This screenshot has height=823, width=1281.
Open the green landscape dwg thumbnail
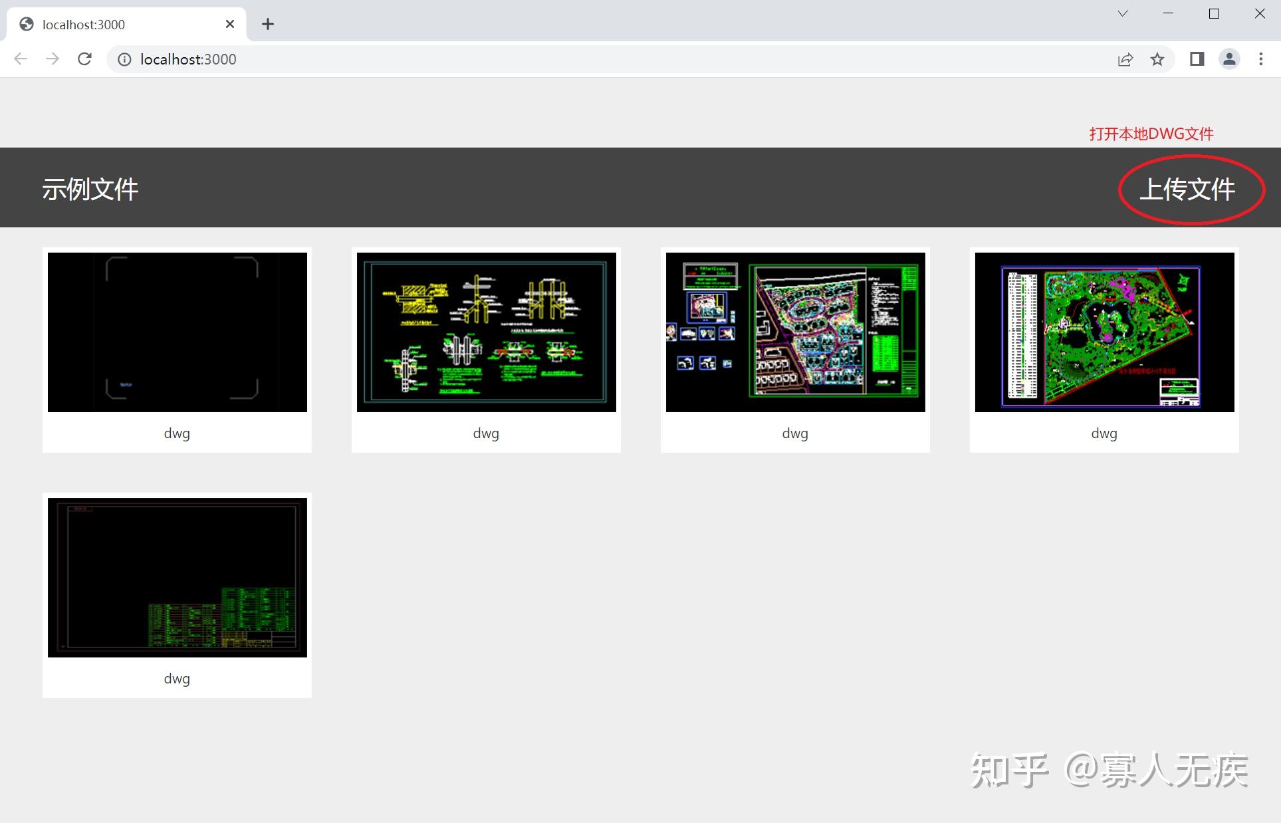pos(1104,332)
